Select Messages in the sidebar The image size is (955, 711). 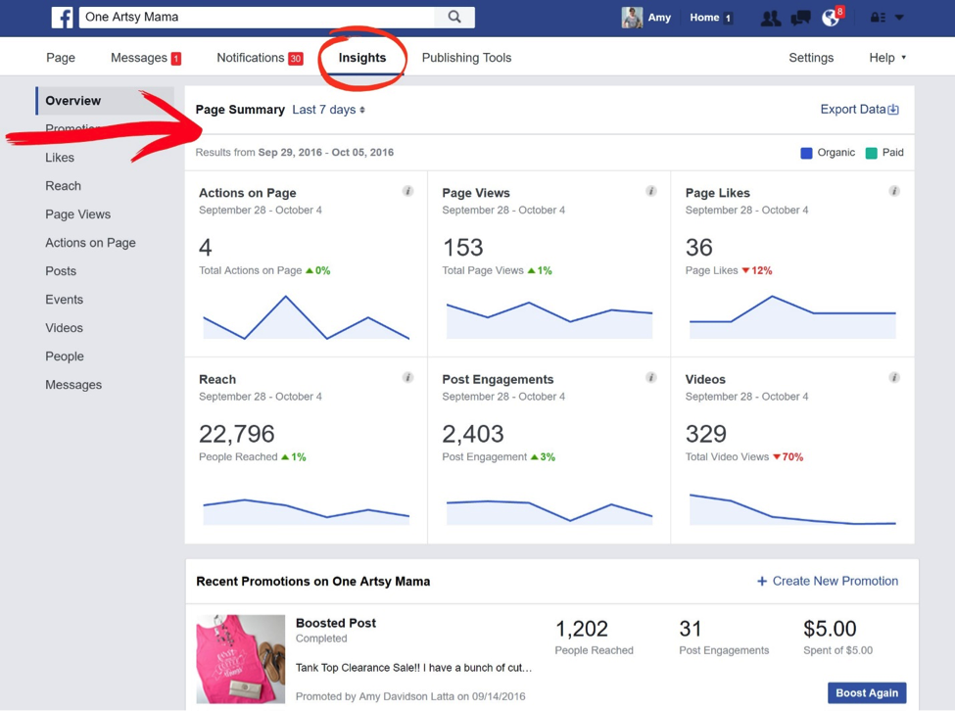point(73,385)
